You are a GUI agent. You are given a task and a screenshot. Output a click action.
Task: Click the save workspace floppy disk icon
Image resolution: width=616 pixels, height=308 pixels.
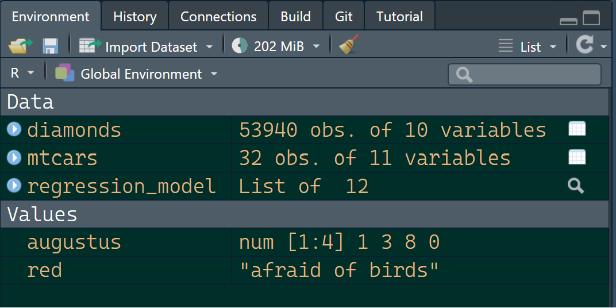tap(50, 46)
